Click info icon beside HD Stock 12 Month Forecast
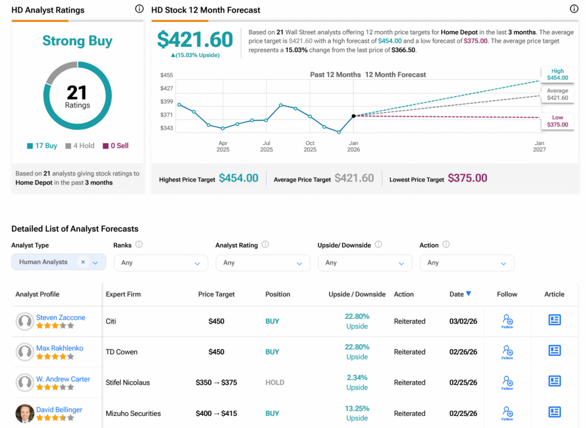This screenshot has width=586, height=428. [574, 9]
